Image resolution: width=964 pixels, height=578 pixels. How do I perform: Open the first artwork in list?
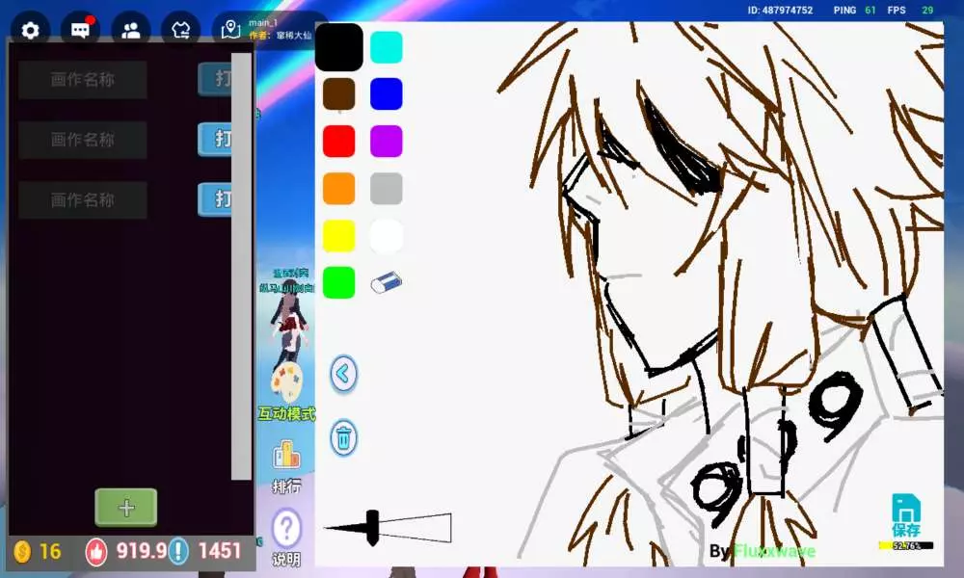[215, 79]
